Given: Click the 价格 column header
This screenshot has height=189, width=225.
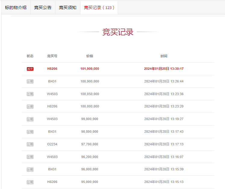Looking at the screenshot, I should tap(90, 56).
